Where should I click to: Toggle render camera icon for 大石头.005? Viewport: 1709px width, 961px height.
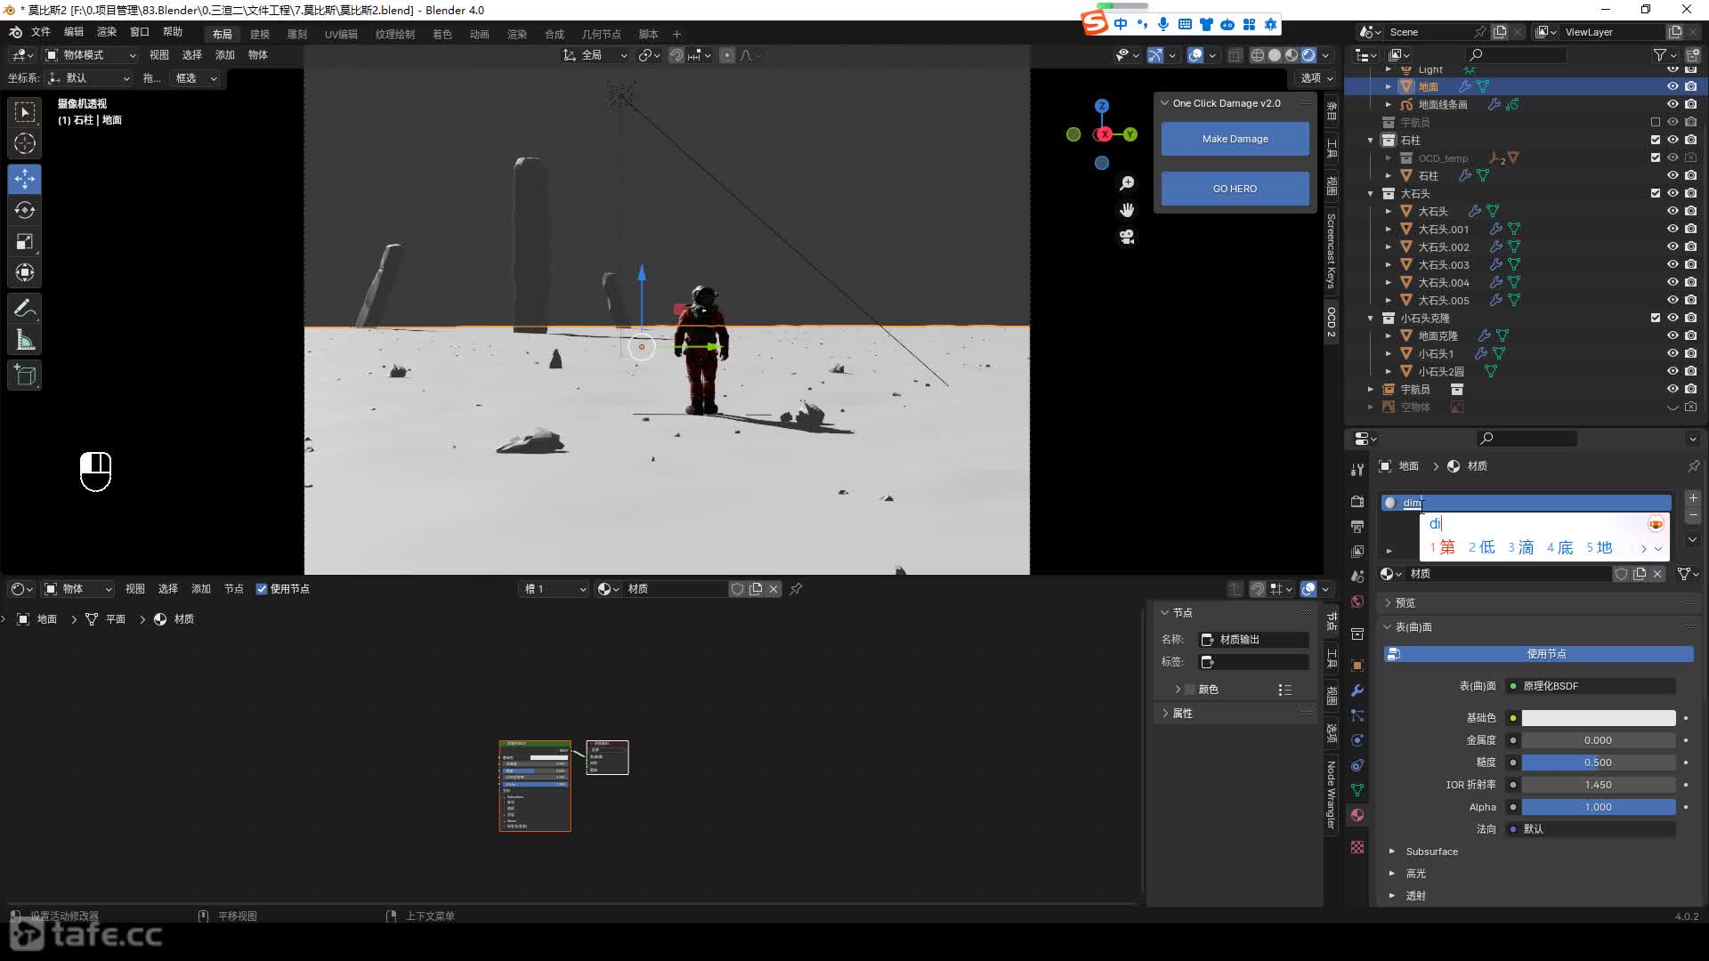coord(1690,300)
